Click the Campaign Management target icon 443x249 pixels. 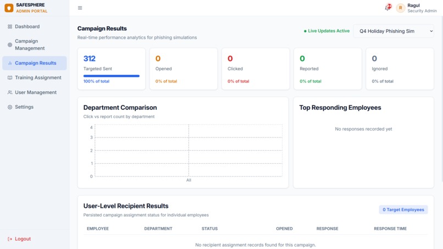point(10,45)
